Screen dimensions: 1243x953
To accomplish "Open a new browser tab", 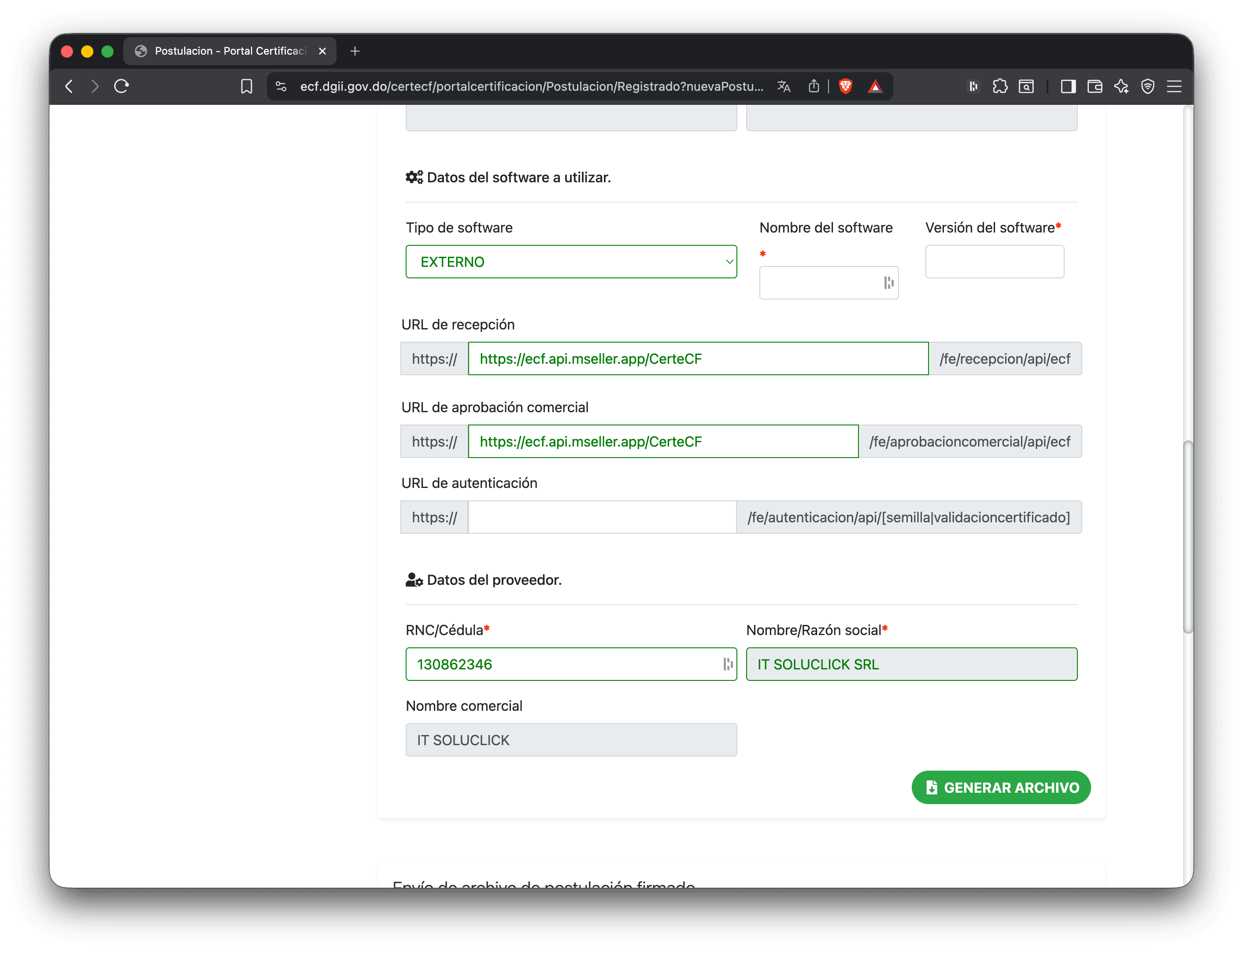I will 355,51.
